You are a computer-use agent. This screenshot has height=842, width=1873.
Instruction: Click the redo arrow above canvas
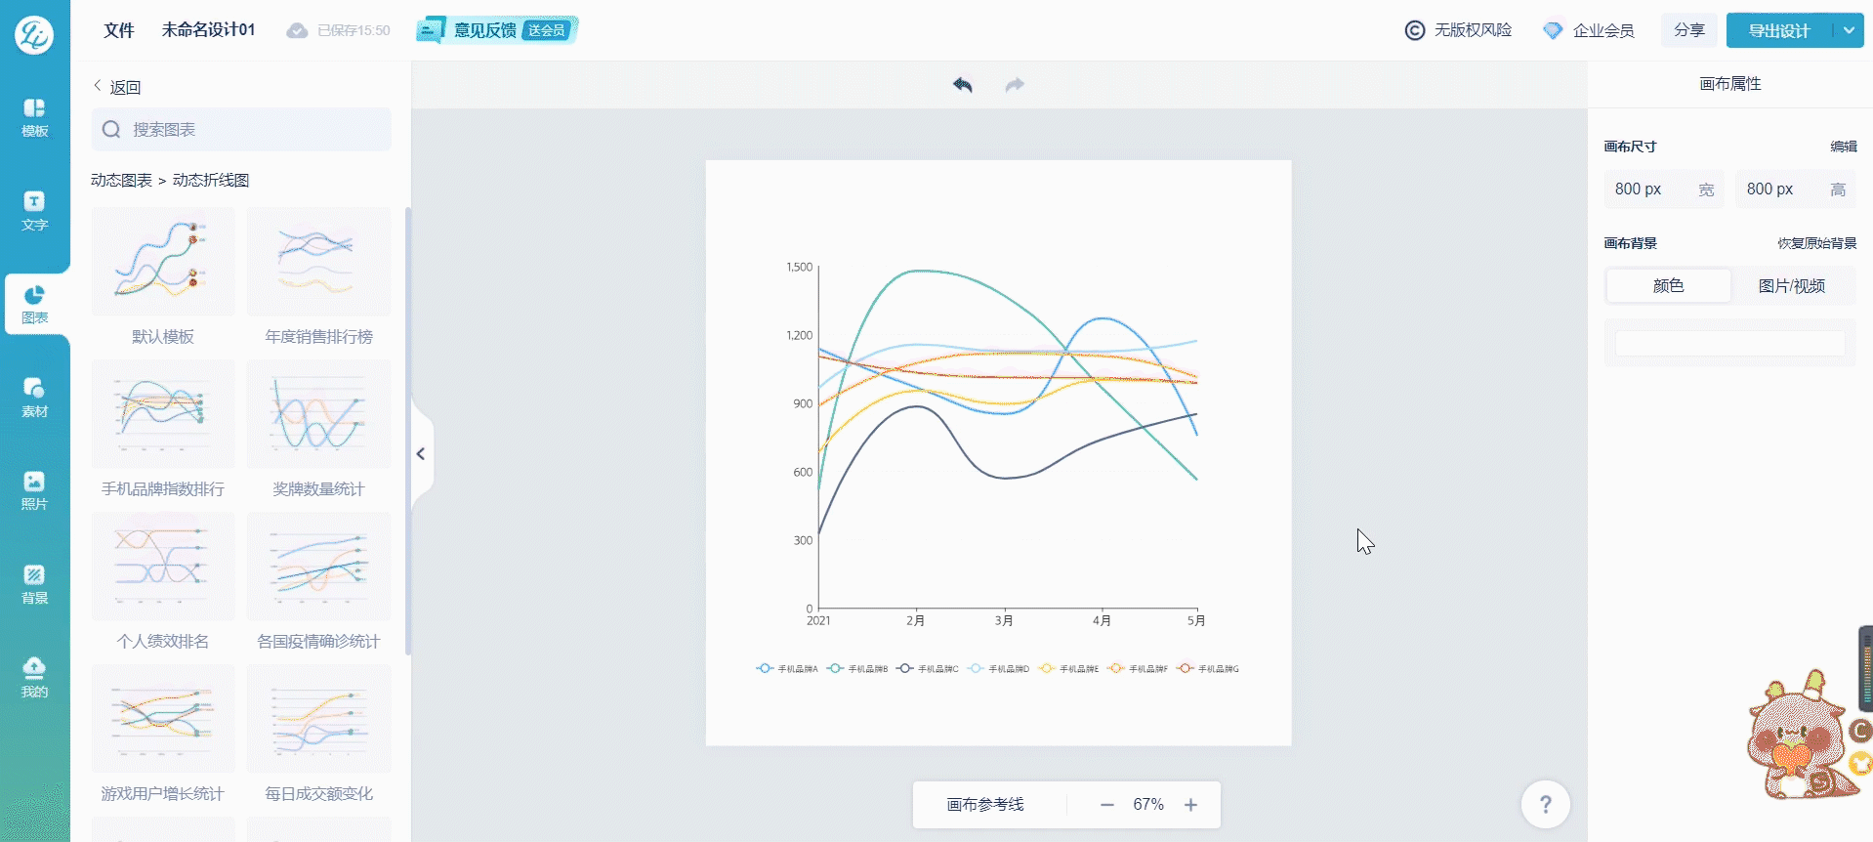(1015, 85)
